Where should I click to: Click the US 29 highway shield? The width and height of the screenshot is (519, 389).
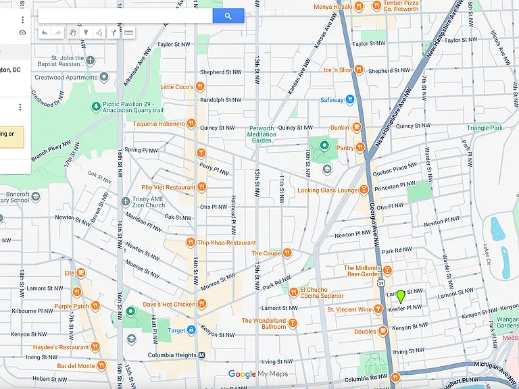(381, 284)
